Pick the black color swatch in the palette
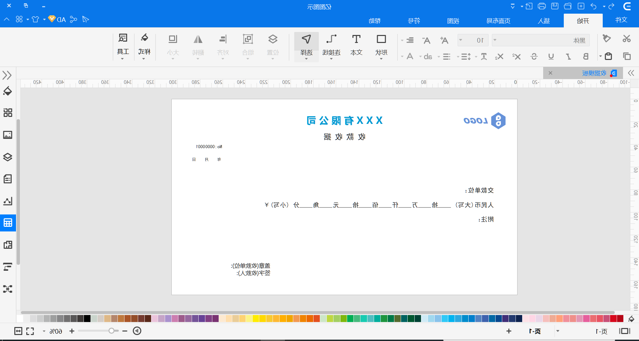 [87, 318]
